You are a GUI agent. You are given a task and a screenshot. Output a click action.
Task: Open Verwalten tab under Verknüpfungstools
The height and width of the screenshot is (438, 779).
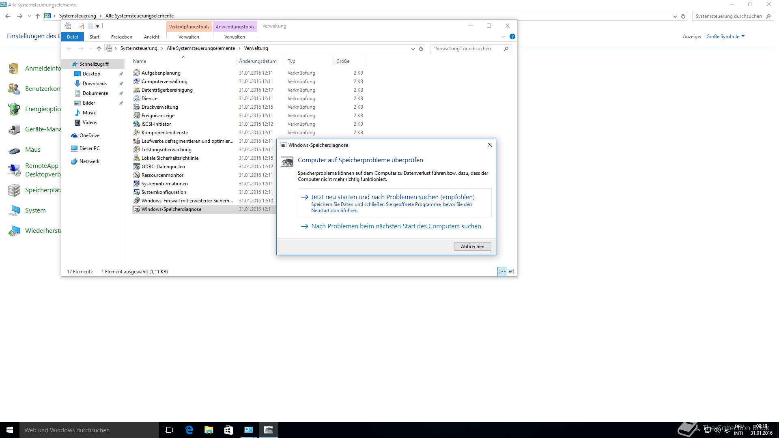(x=189, y=37)
